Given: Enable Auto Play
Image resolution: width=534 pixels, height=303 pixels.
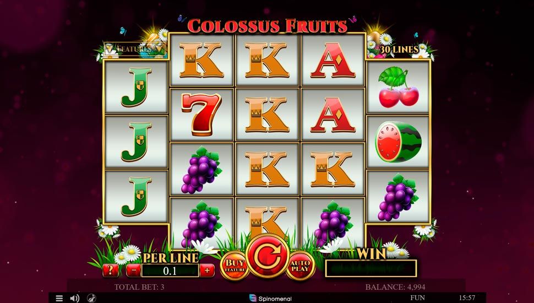Looking at the screenshot, I should [x=300, y=266].
